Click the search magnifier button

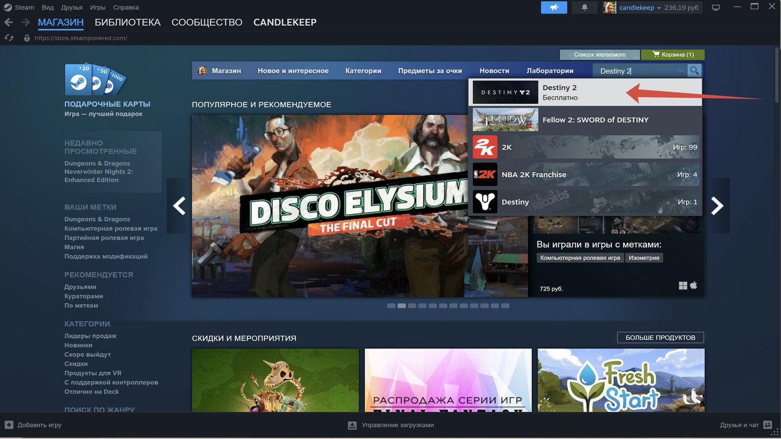click(694, 70)
